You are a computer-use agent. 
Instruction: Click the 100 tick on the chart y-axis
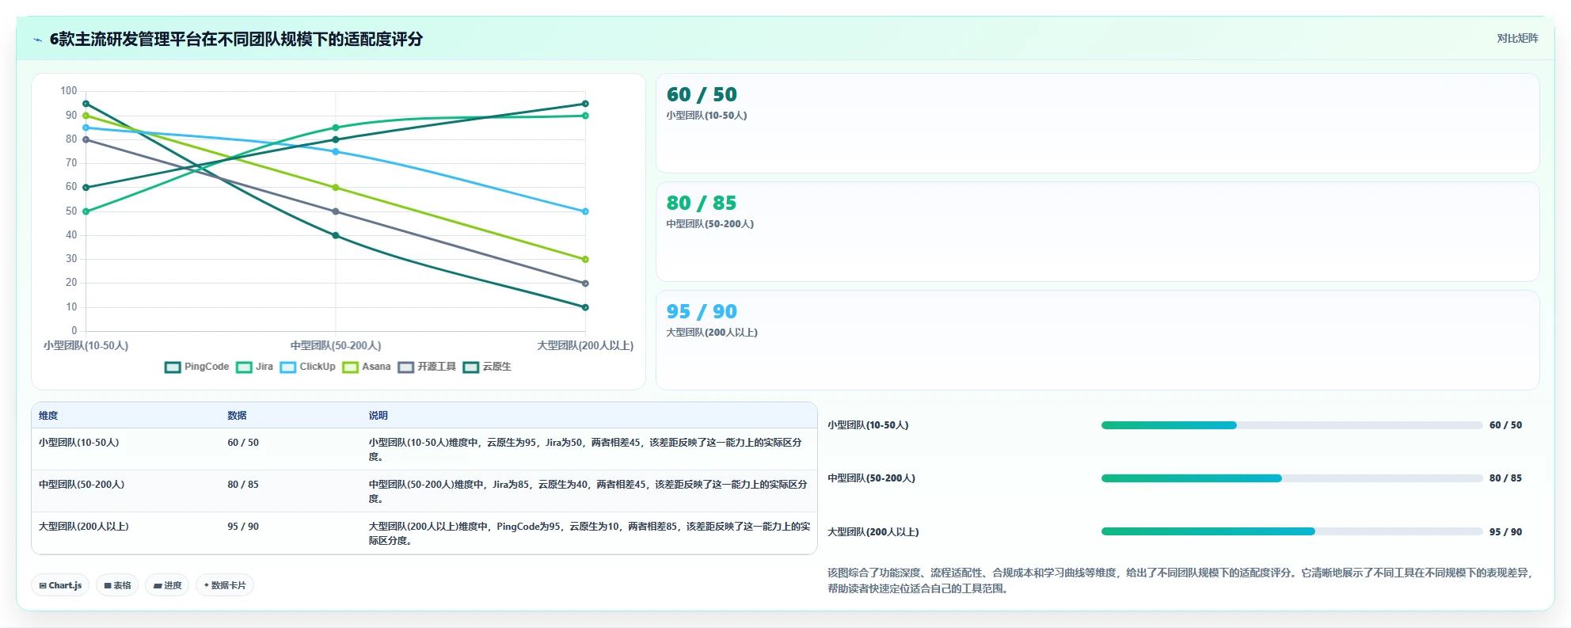69,91
